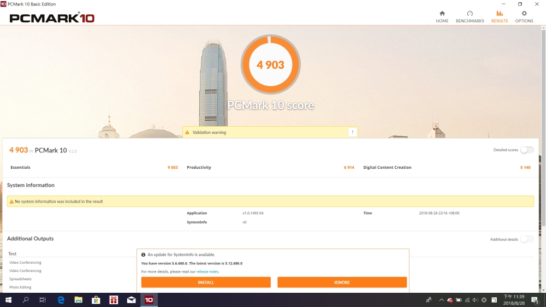Screen dimensions: 546x307
Task: Click the Validation warning triangle icon
Action: point(187,132)
